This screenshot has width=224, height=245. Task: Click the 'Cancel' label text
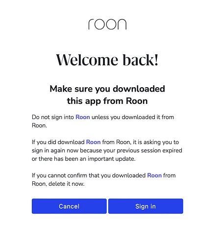click(x=69, y=206)
